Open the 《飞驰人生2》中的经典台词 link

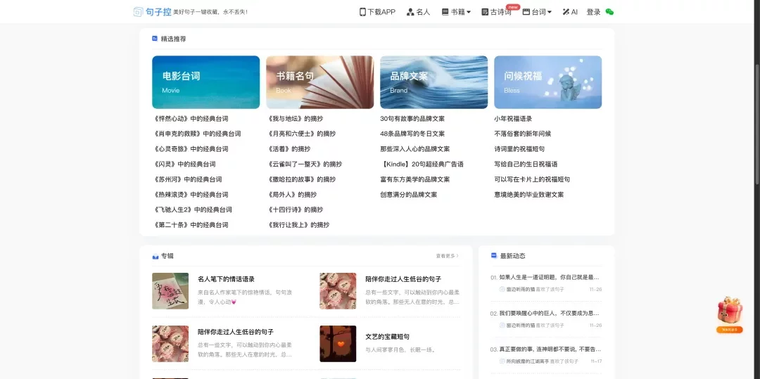(x=192, y=210)
